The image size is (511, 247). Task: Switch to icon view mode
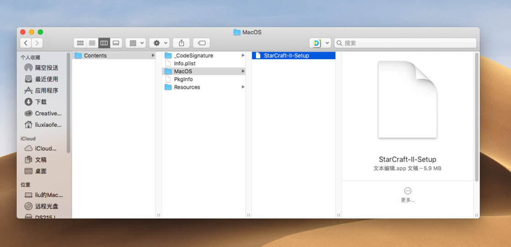point(80,43)
